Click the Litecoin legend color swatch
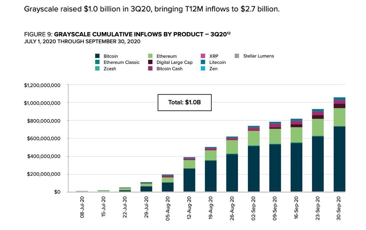The image size is (366, 230). tap(203, 62)
